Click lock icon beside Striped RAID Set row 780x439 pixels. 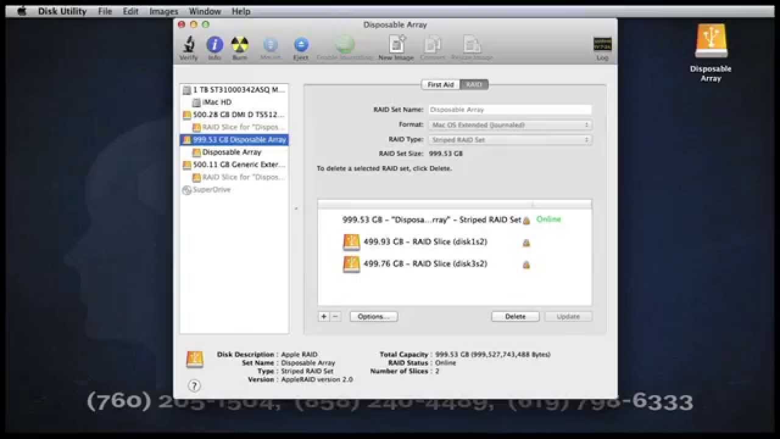coord(526,220)
